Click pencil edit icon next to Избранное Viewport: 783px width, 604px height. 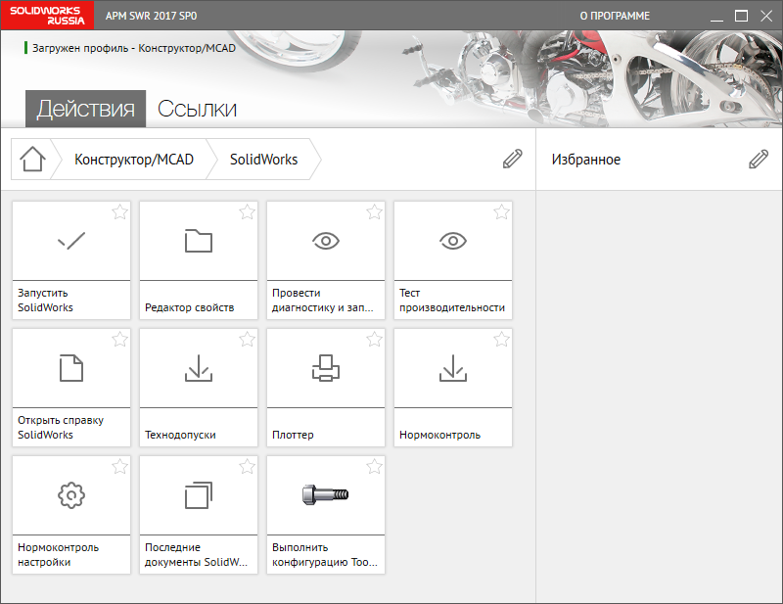tap(759, 160)
